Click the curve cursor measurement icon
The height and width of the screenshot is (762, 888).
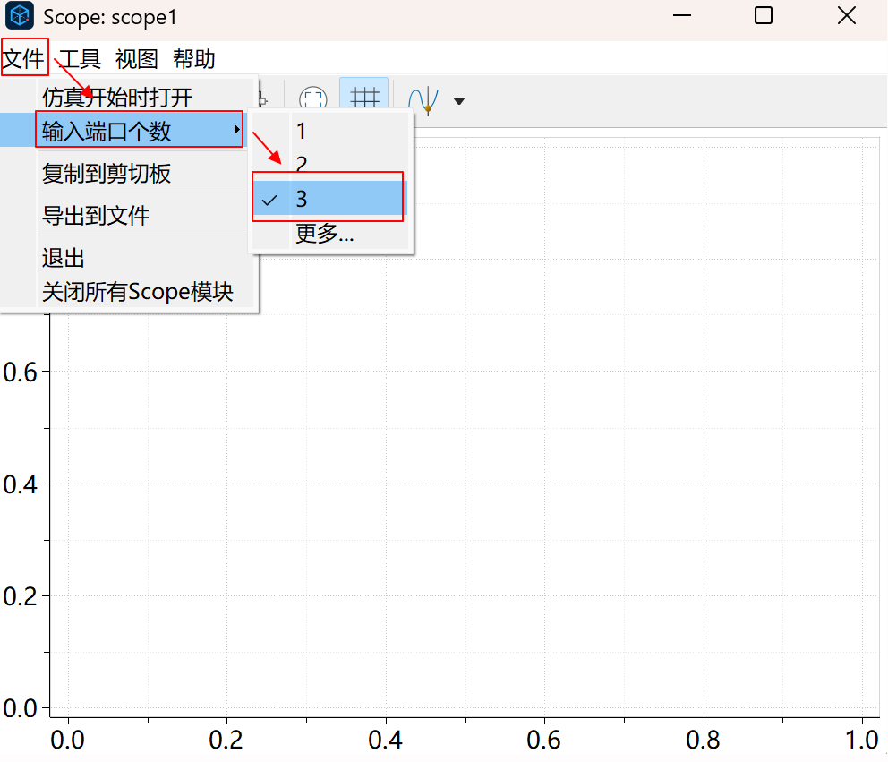(423, 98)
